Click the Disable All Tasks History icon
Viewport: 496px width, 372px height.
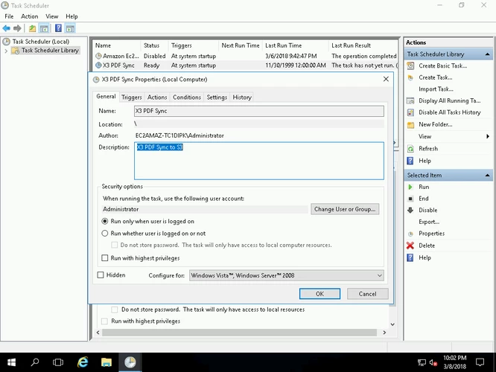[x=410, y=112]
